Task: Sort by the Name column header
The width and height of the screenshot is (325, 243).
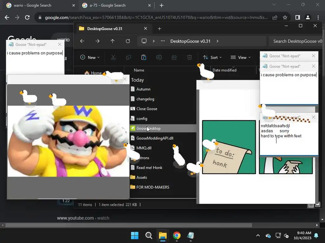Action: pos(139,70)
